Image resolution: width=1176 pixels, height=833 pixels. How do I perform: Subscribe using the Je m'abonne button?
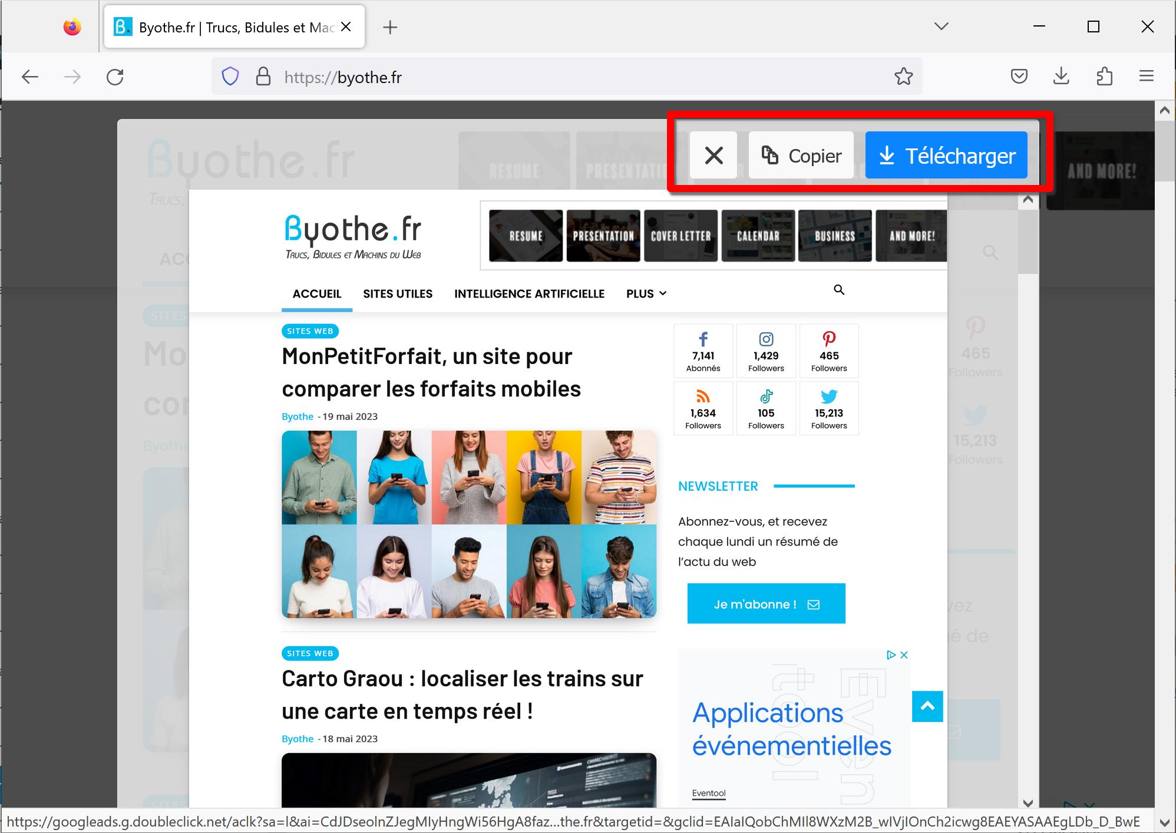pyautogui.click(x=765, y=603)
